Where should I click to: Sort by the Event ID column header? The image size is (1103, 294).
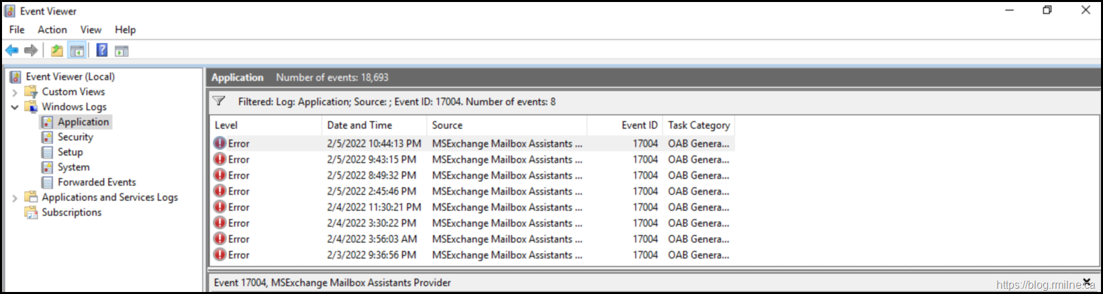point(638,125)
